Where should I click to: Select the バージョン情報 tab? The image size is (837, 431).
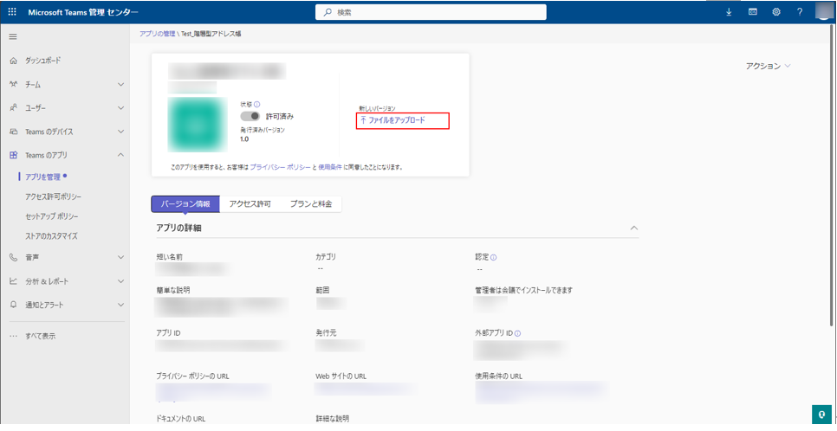pyautogui.click(x=185, y=203)
